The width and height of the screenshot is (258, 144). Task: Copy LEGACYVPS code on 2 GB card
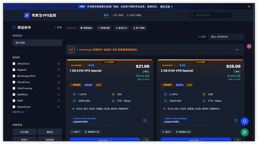pyautogui.click(x=236, y=120)
